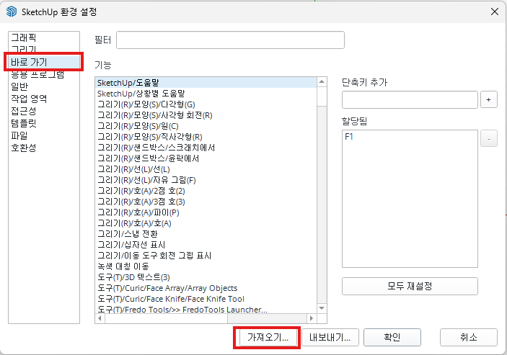Click function list scroll down arrow

(x=322, y=308)
